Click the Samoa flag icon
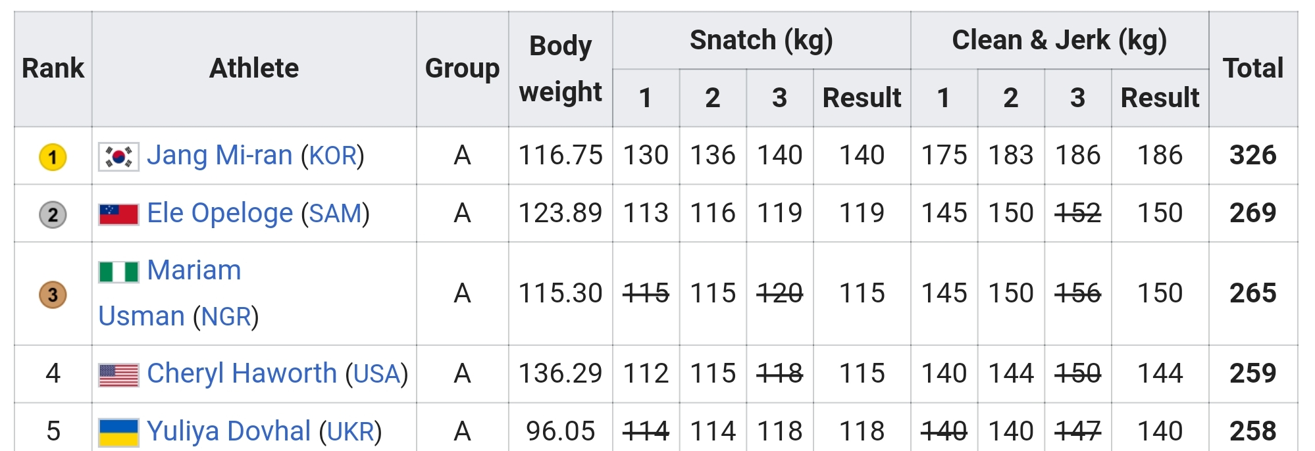 click(x=118, y=214)
